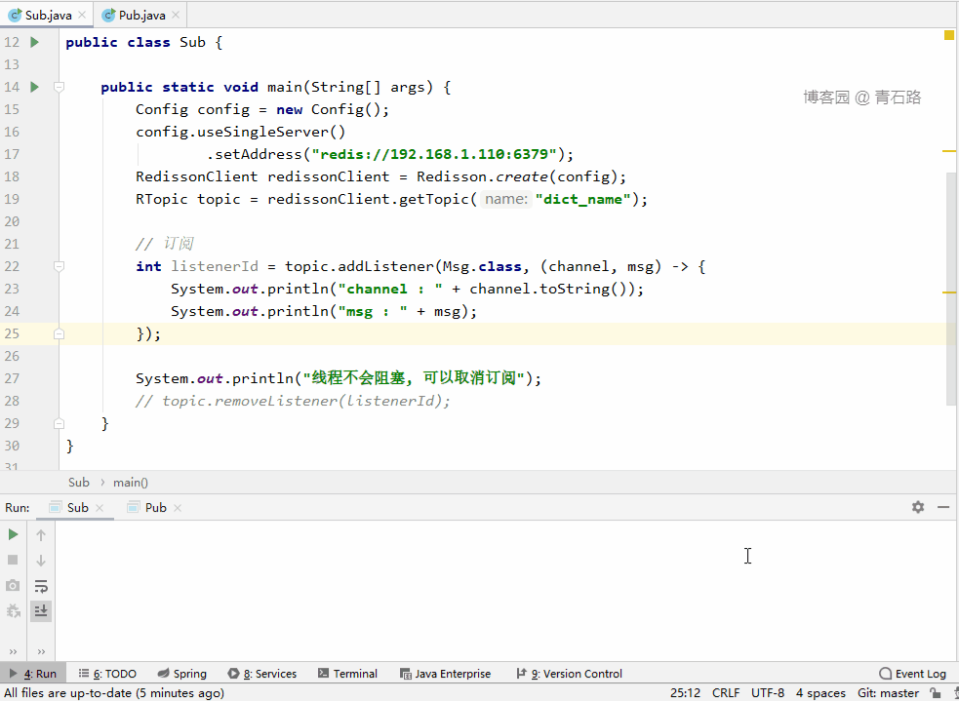Close the Pub.java editor tab

click(x=176, y=16)
